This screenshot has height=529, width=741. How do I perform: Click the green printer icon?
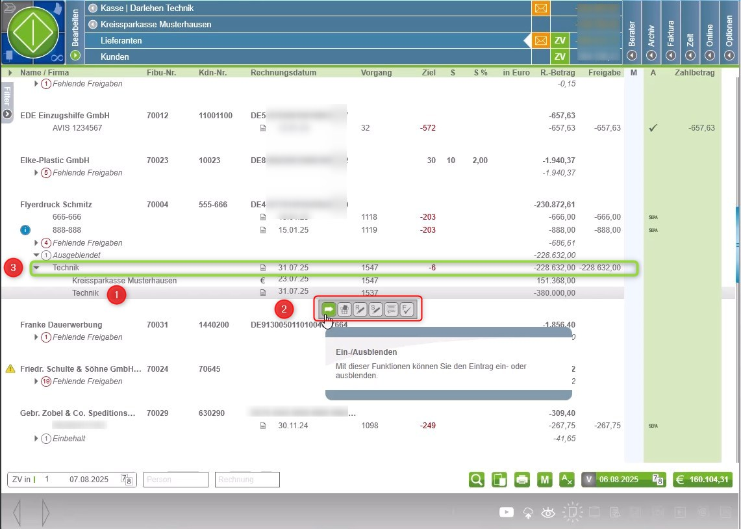(x=521, y=480)
